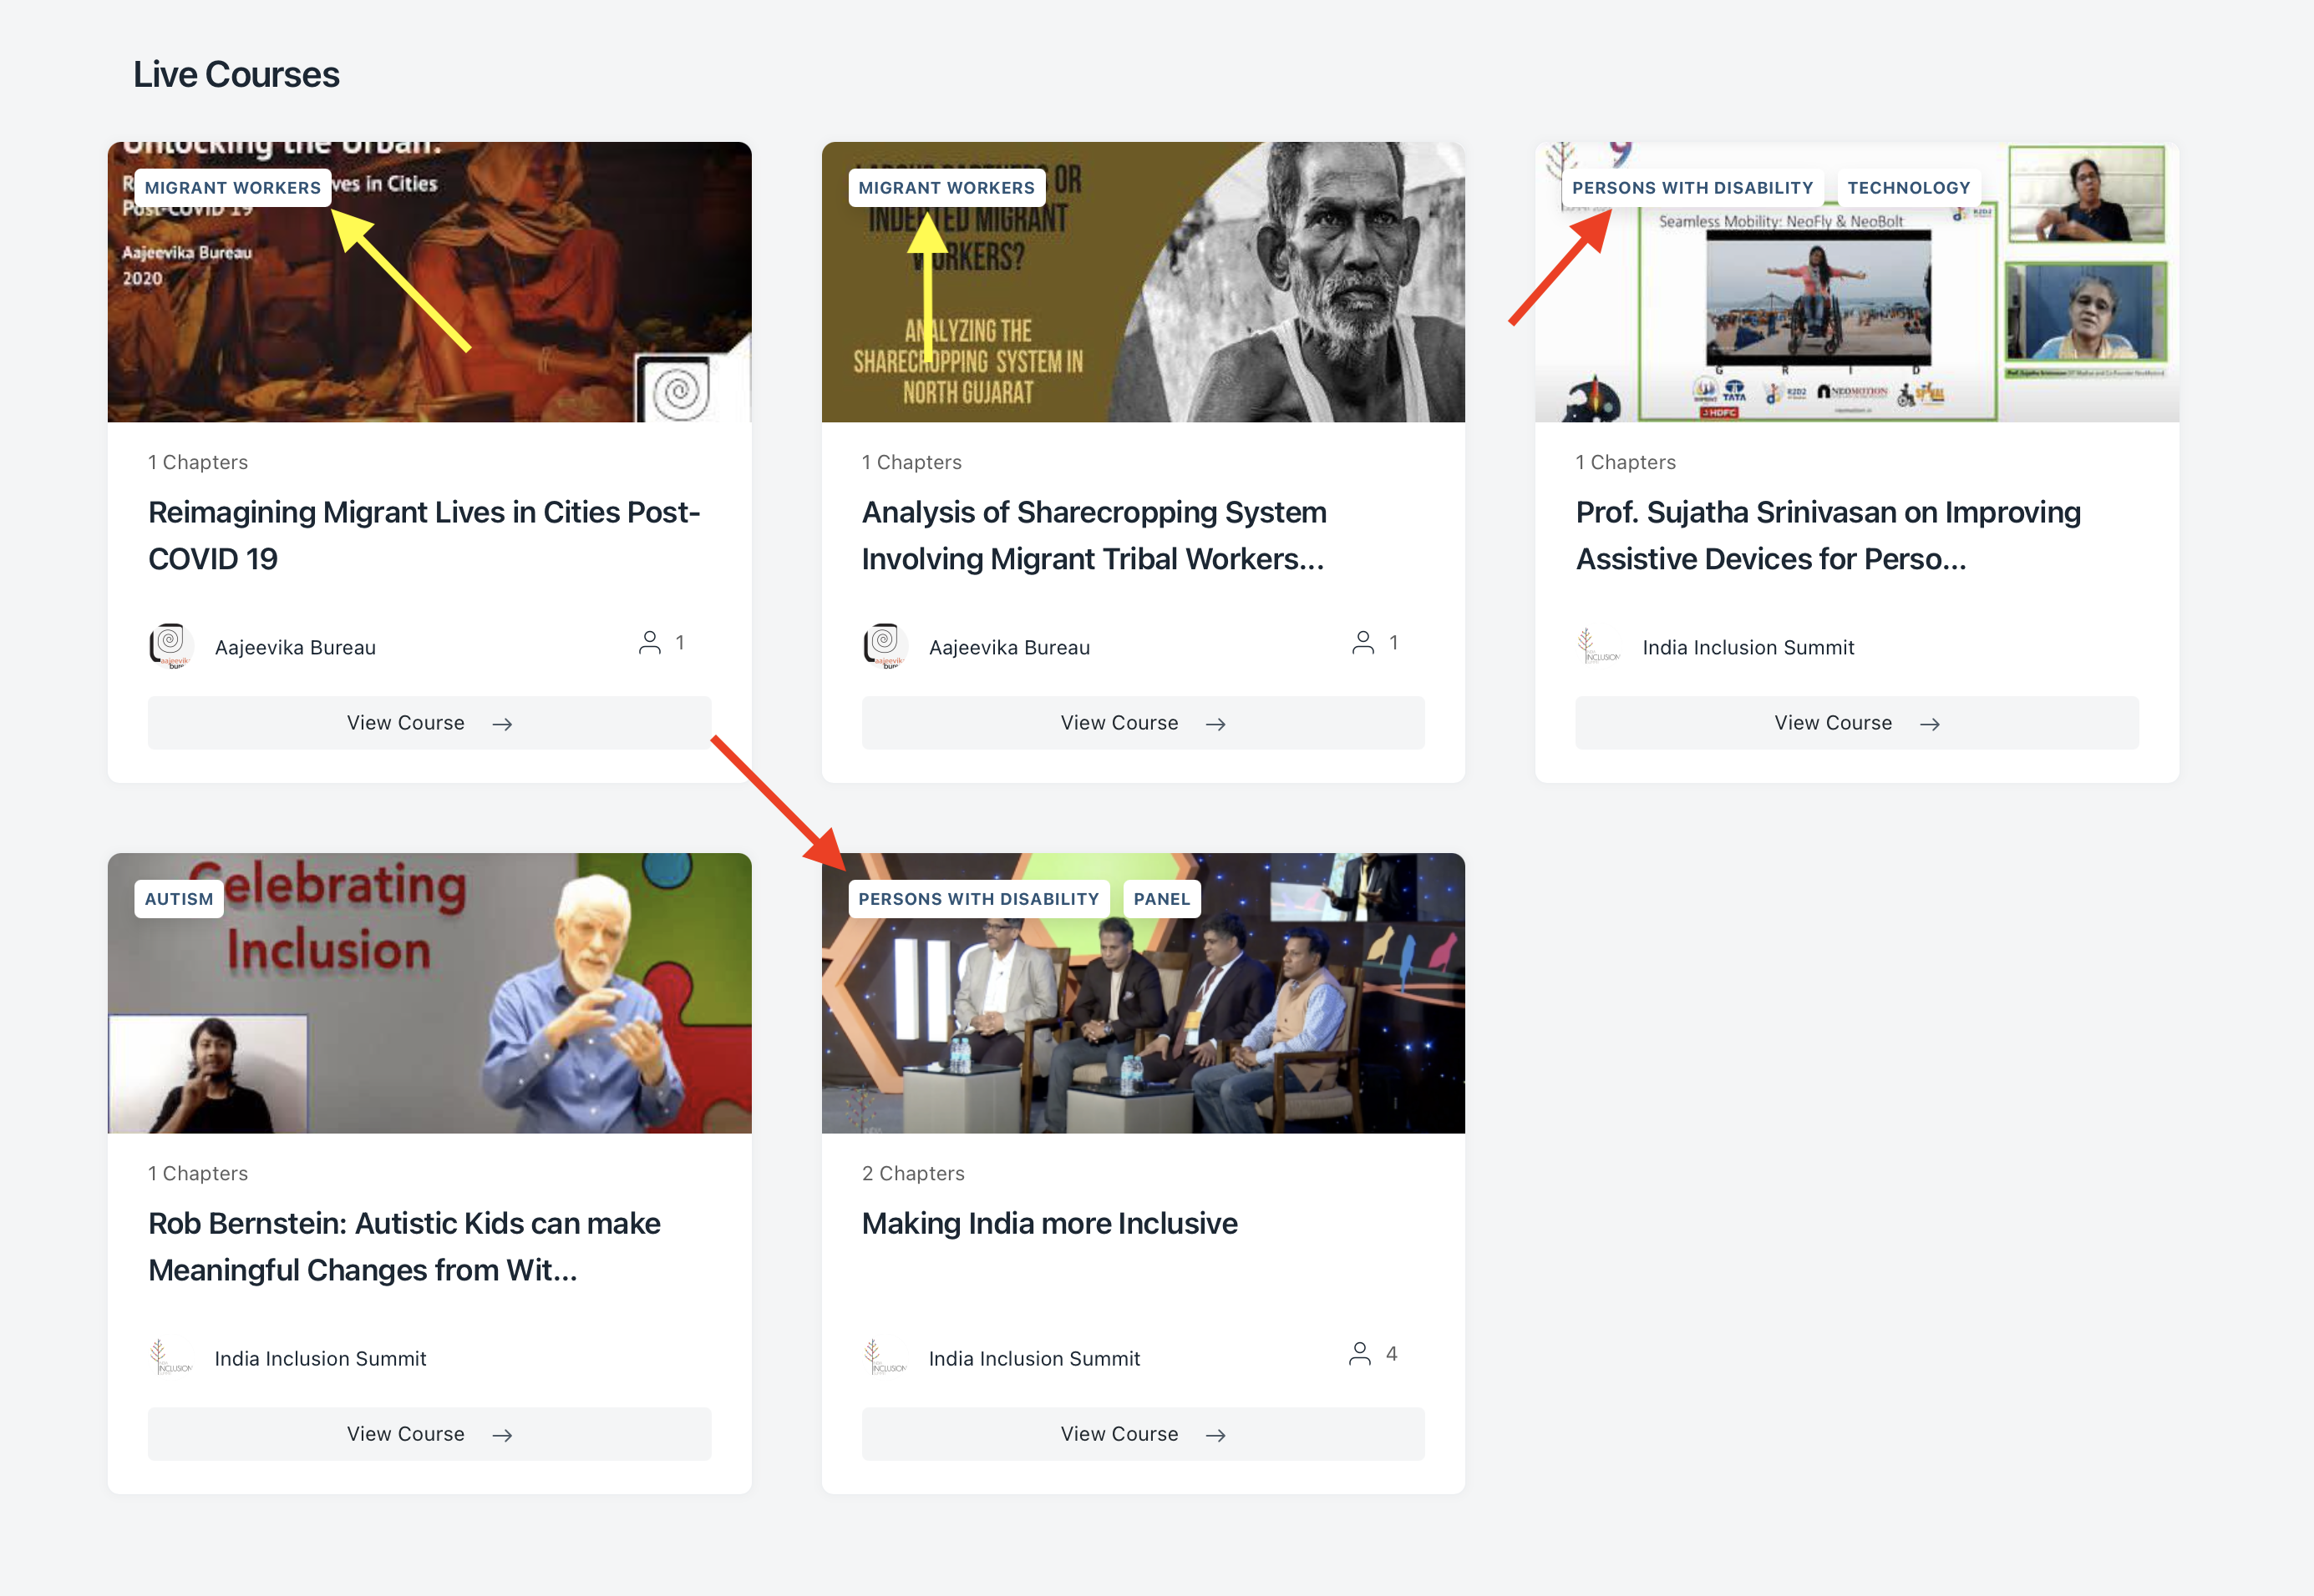Select the PANEL tag badge
2314x1596 pixels.
click(1161, 899)
